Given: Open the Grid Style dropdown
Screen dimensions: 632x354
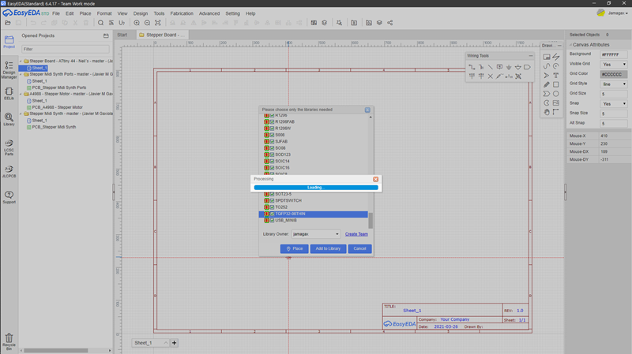Looking at the screenshot, I should pos(614,84).
